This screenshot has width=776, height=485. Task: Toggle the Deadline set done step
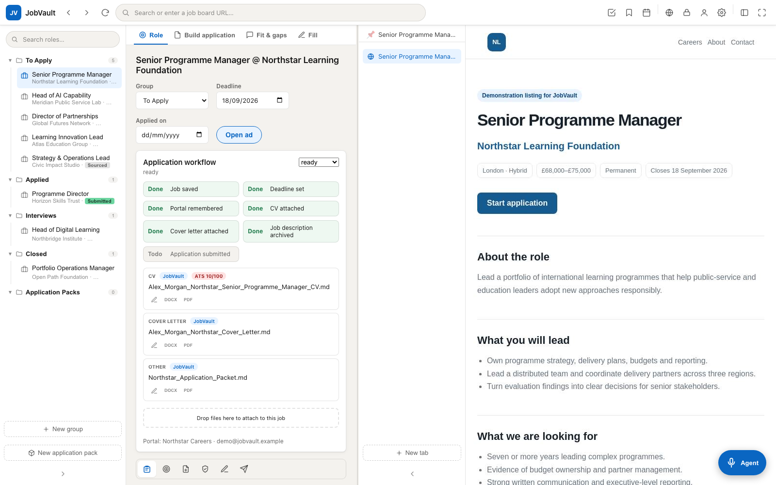pos(291,189)
